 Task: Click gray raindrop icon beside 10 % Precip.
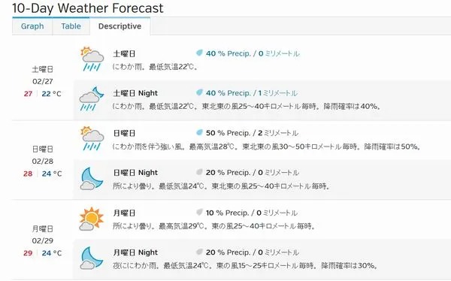click(199, 213)
